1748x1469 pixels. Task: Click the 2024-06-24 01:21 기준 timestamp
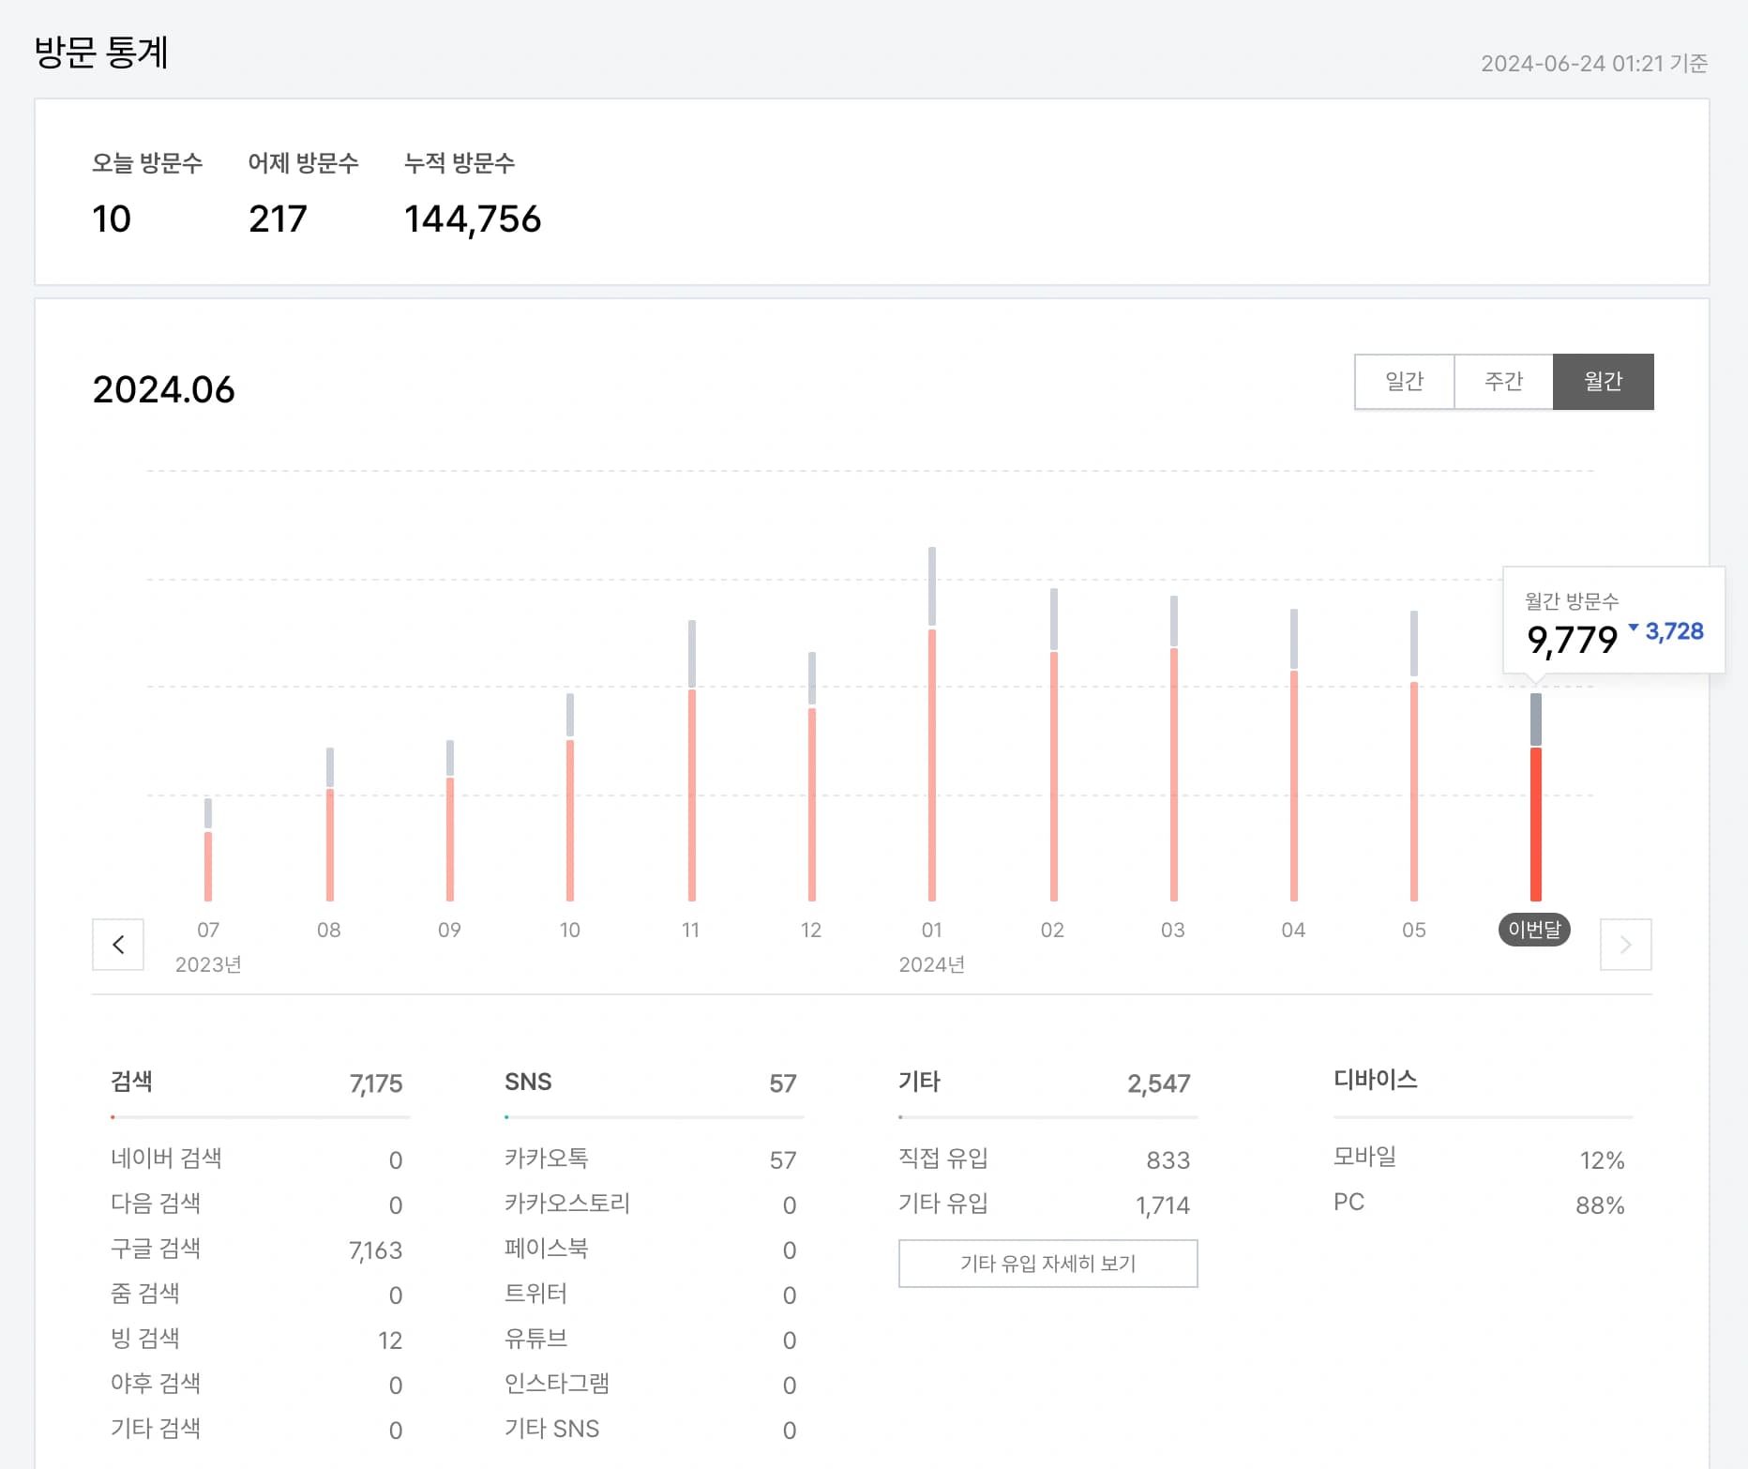click(1594, 63)
